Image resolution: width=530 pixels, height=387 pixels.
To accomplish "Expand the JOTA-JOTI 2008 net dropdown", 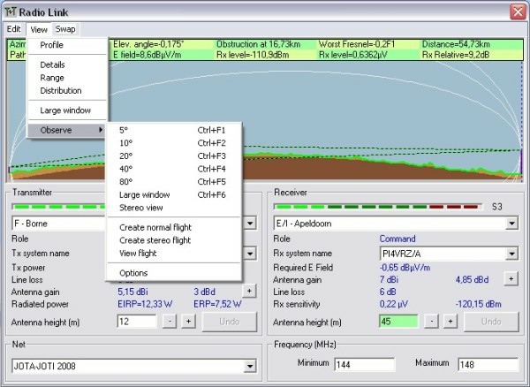I will click(250, 365).
